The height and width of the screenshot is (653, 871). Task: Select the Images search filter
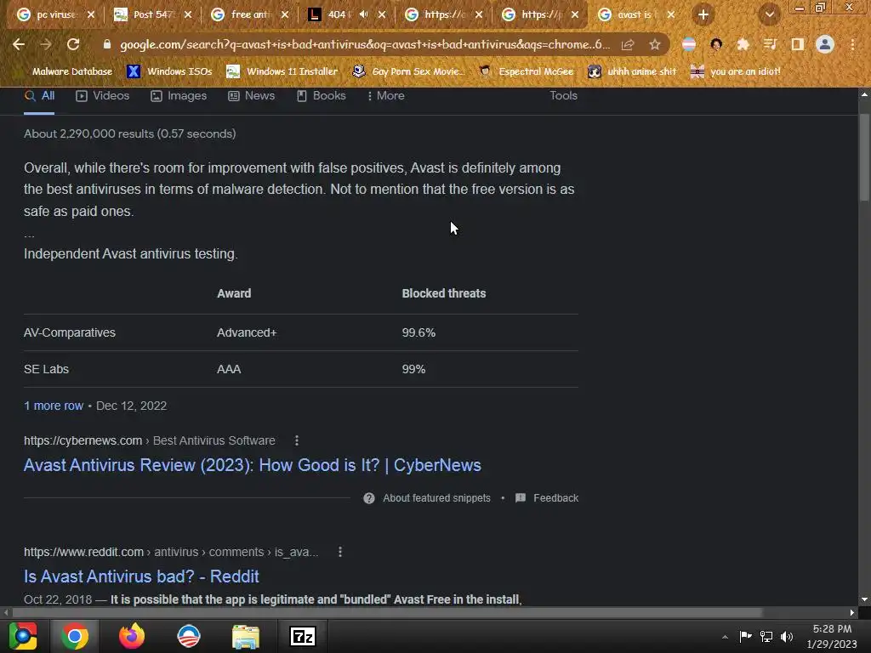(179, 95)
